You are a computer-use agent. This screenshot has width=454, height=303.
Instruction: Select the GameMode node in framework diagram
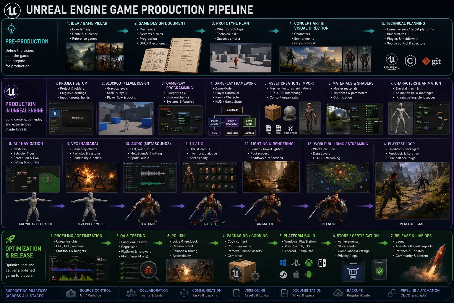point(232,110)
